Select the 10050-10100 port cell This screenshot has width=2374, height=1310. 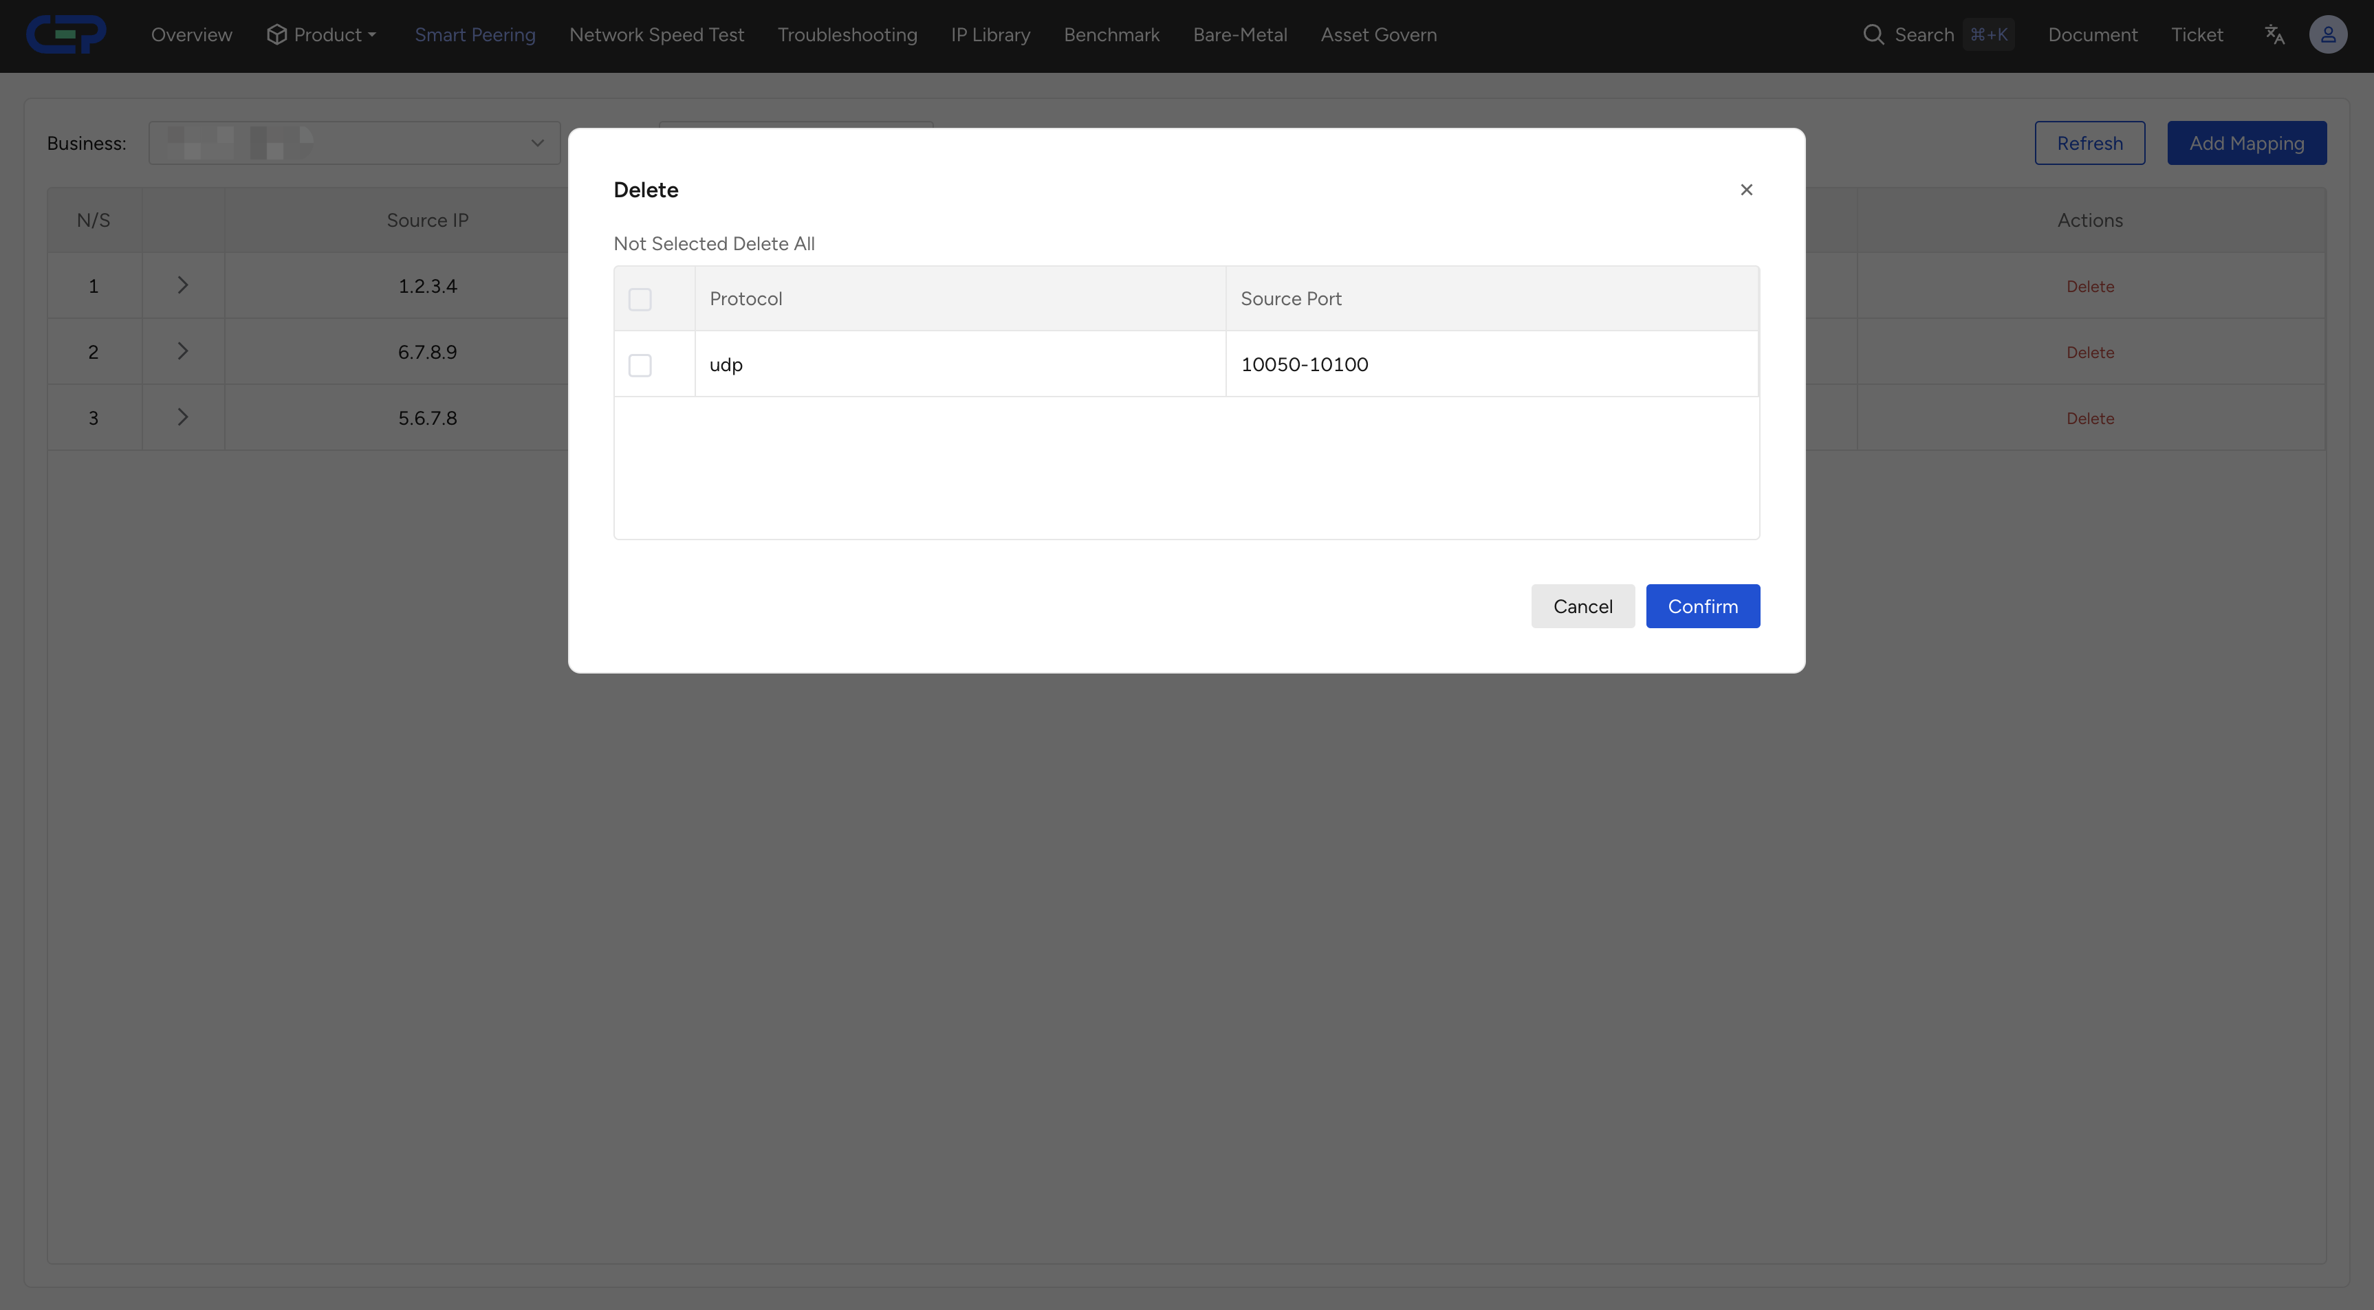[x=1492, y=364]
